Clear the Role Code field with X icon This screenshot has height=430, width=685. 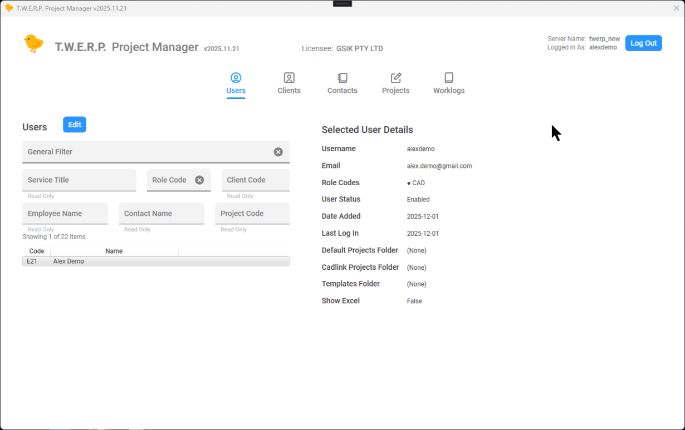click(199, 180)
